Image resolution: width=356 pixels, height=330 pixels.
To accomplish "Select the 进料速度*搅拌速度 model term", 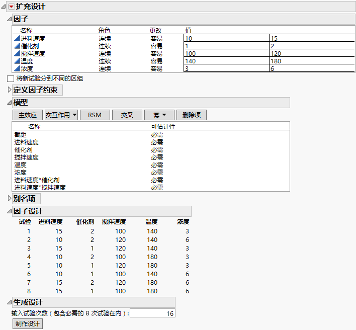I will (40, 187).
